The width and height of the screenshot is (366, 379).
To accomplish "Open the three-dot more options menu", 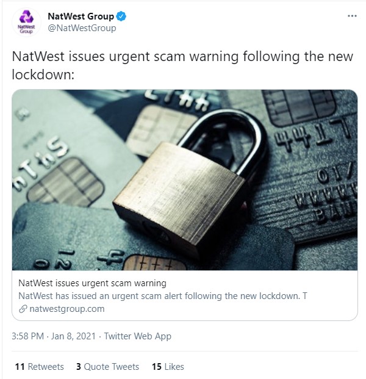I will point(352,16).
